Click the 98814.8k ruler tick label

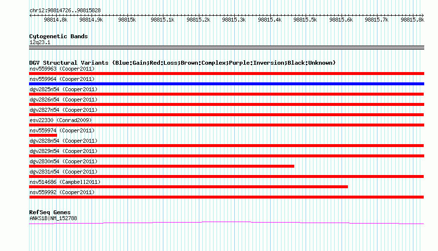56,20
